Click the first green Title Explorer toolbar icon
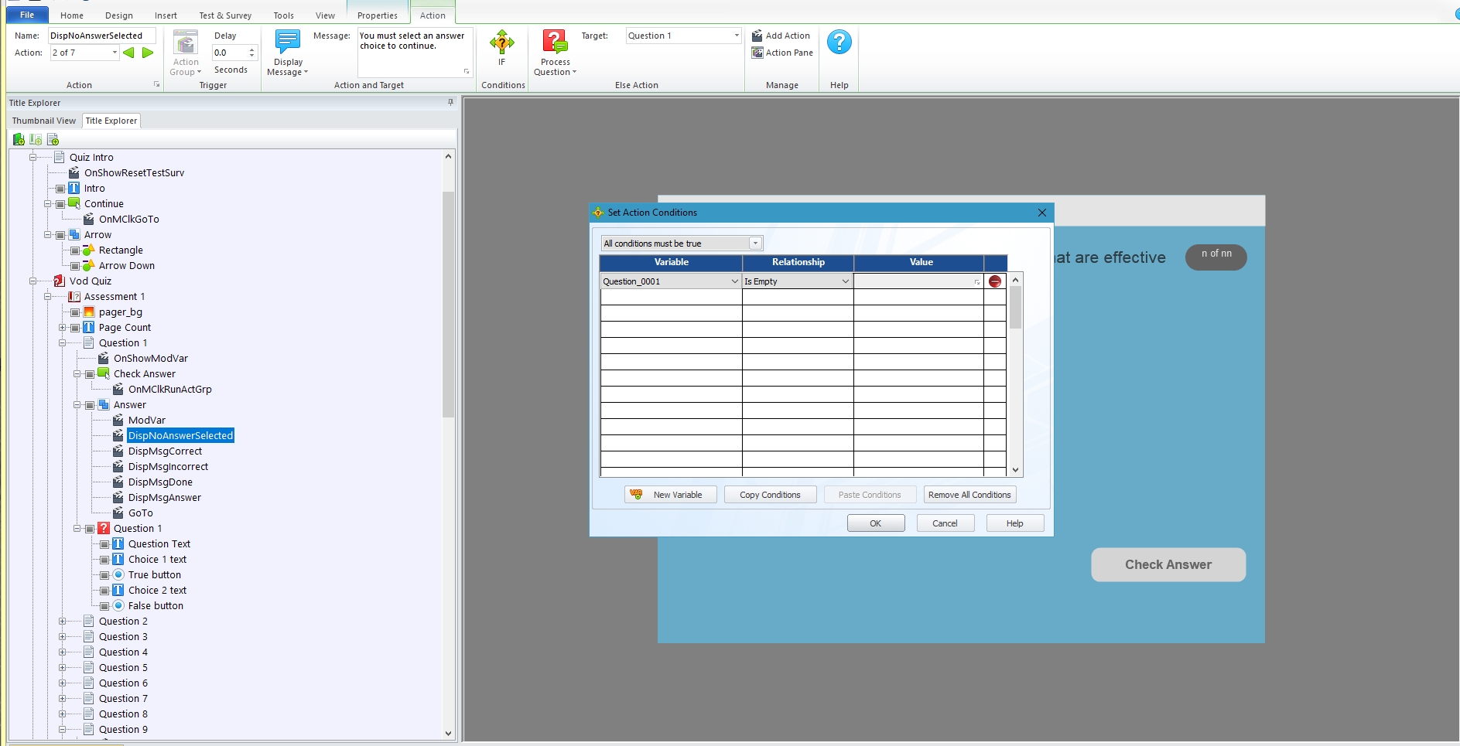 (x=19, y=139)
